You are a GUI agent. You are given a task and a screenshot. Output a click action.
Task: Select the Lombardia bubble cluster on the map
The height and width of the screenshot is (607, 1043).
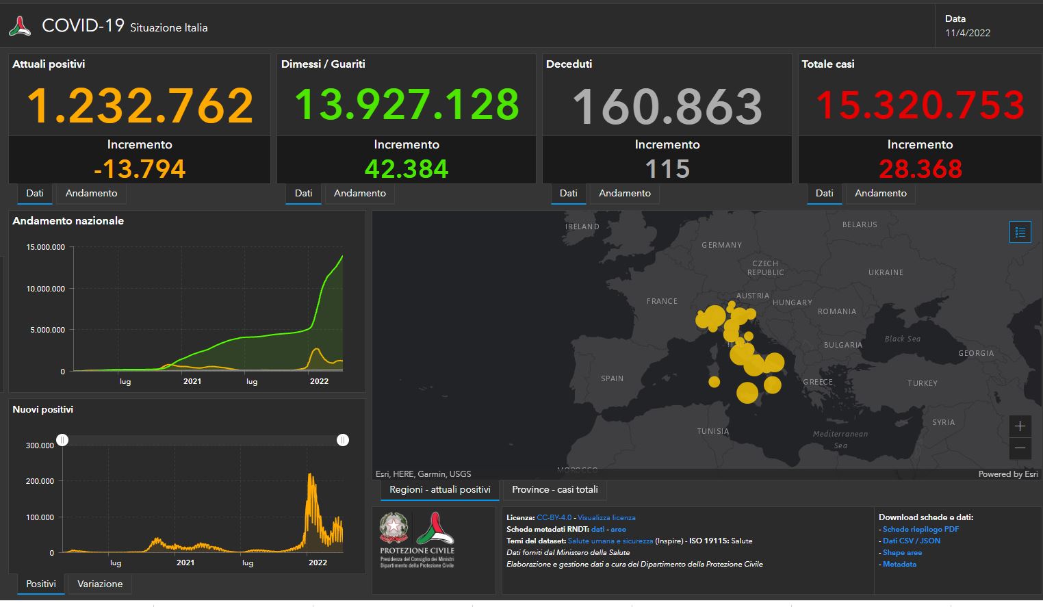[712, 317]
